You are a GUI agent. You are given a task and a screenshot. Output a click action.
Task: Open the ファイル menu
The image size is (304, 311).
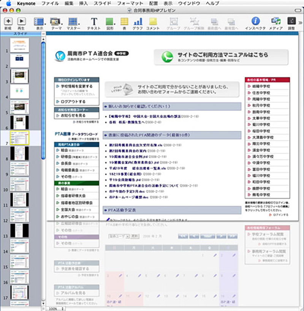pos(50,3)
